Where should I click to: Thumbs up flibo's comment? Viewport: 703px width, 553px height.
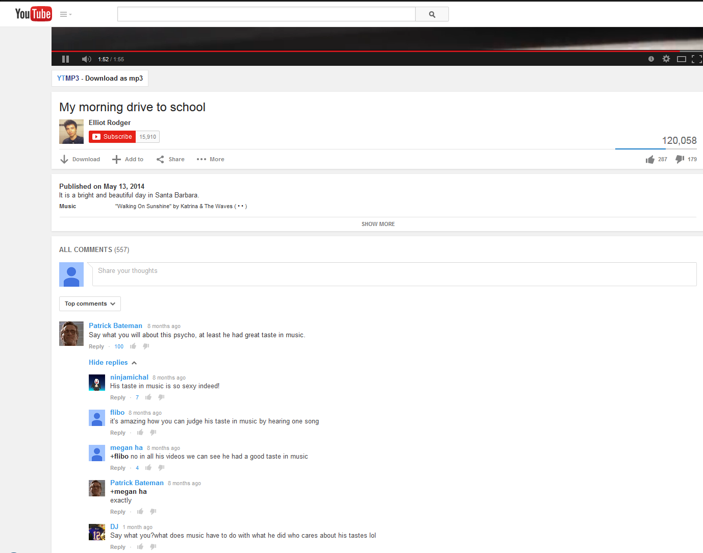click(x=140, y=433)
